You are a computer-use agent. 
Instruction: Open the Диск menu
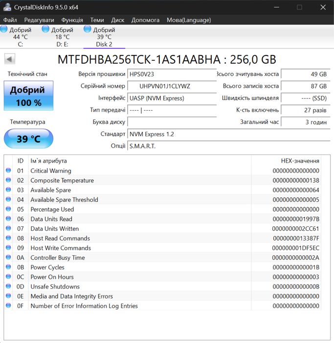[x=118, y=20]
